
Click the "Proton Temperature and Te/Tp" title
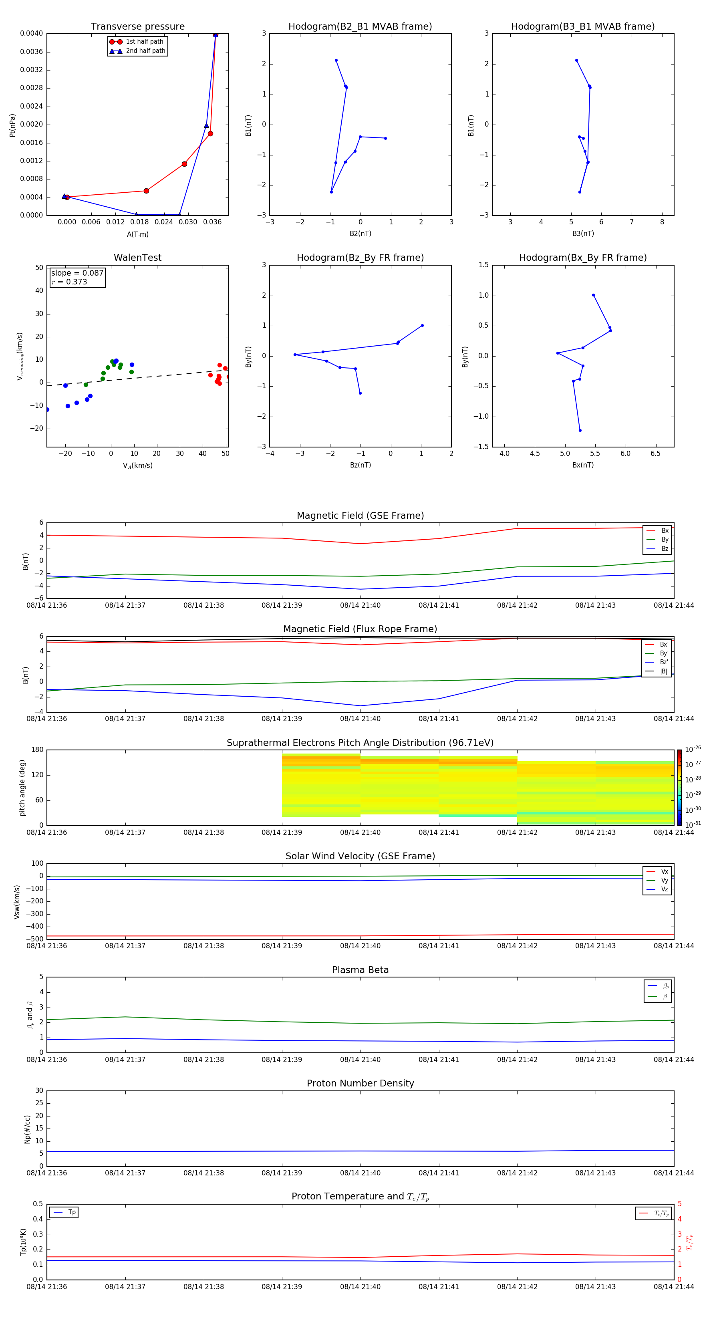tap(360, 1197)
